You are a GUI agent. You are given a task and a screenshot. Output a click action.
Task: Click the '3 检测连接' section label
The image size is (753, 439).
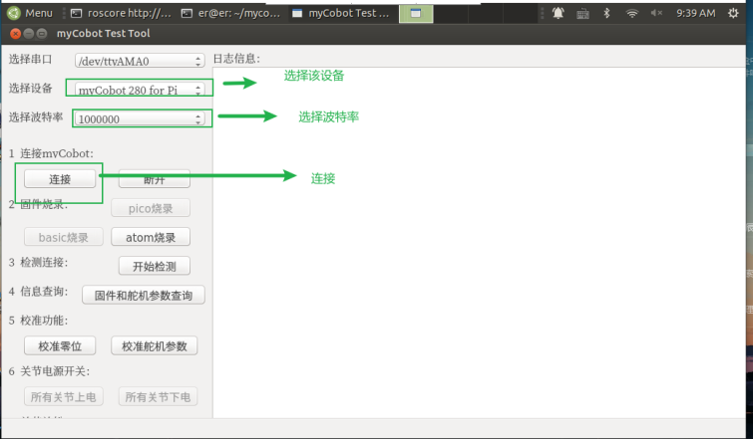pos(39,262)
